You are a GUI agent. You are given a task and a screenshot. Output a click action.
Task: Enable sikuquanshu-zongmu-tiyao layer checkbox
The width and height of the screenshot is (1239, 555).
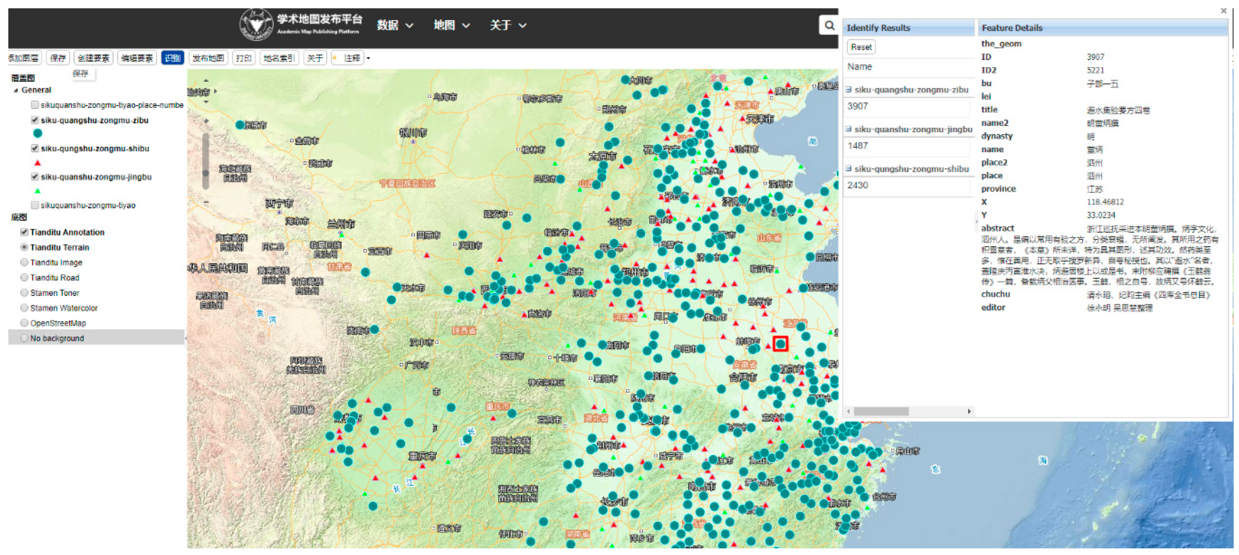click(35, 205)
